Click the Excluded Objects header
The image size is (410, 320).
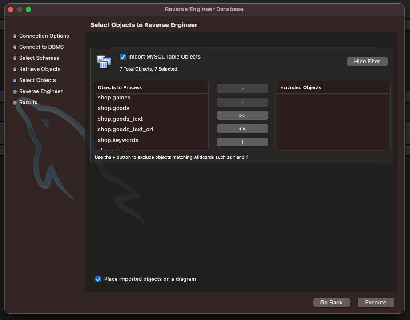point(334,87)
